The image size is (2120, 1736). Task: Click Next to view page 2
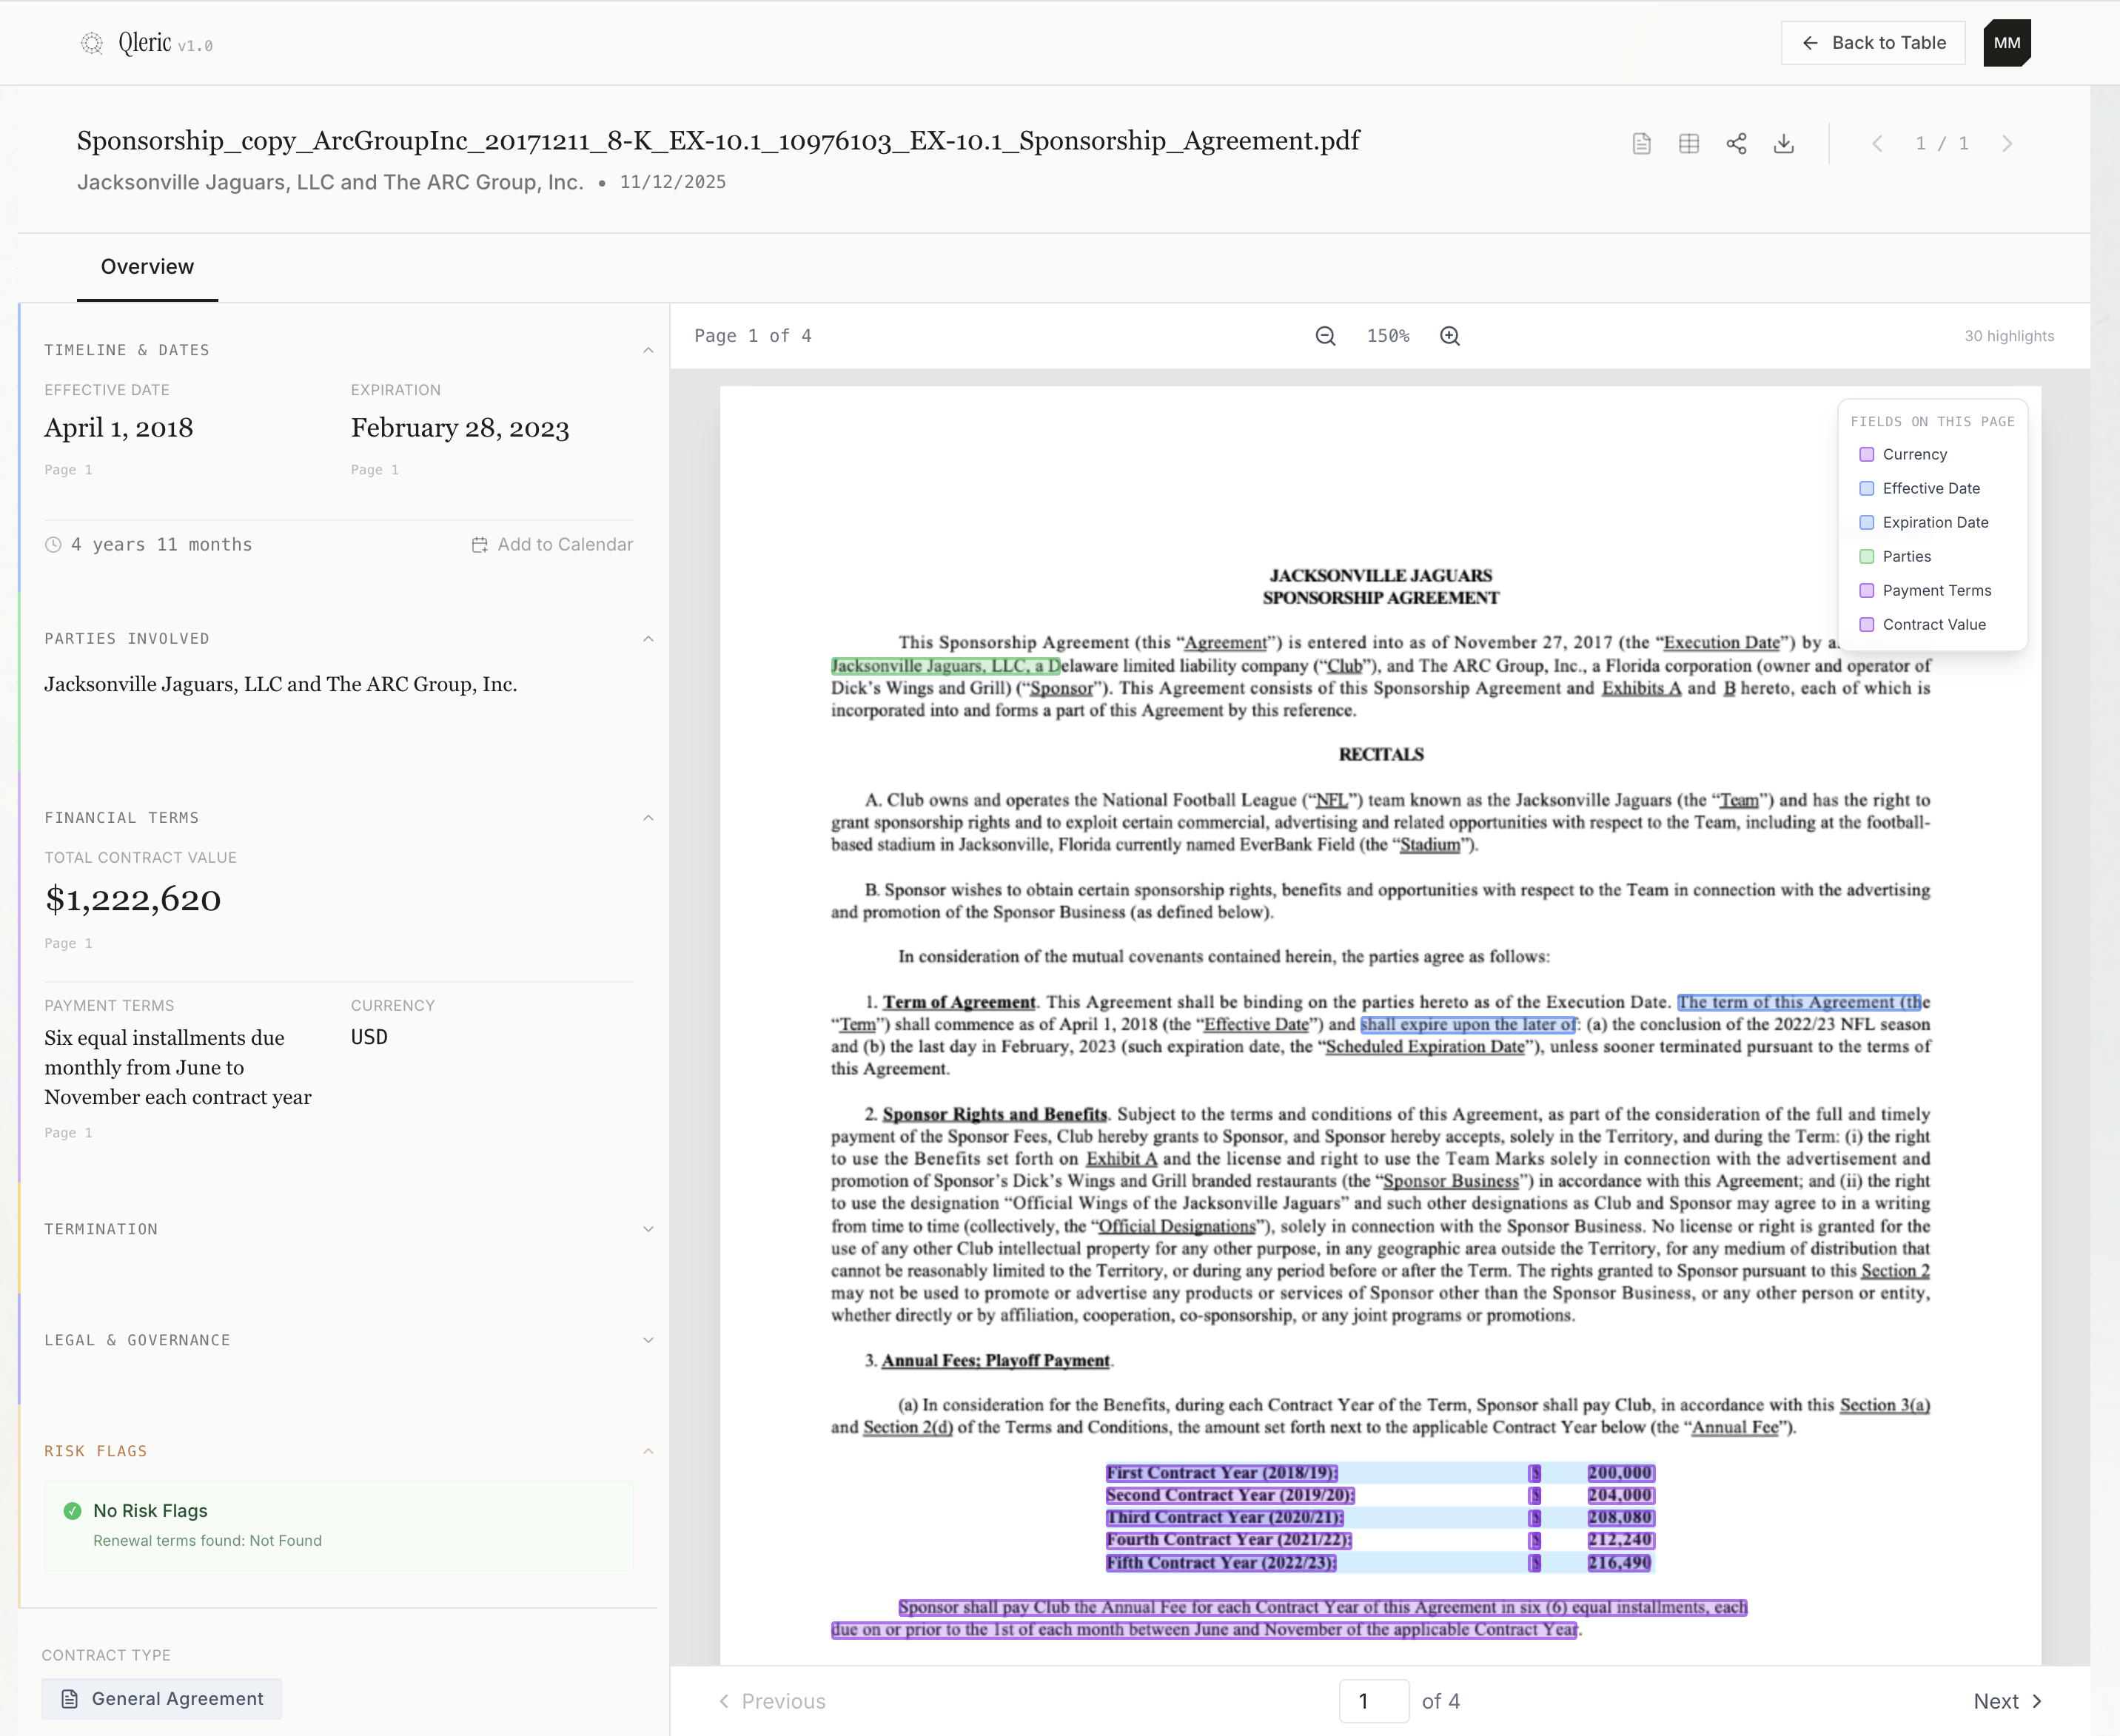pyautogui.click(x=2007, y=1701)
